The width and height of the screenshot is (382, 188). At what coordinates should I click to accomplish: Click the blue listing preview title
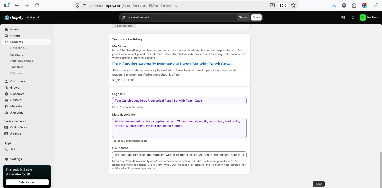[171, 64]
